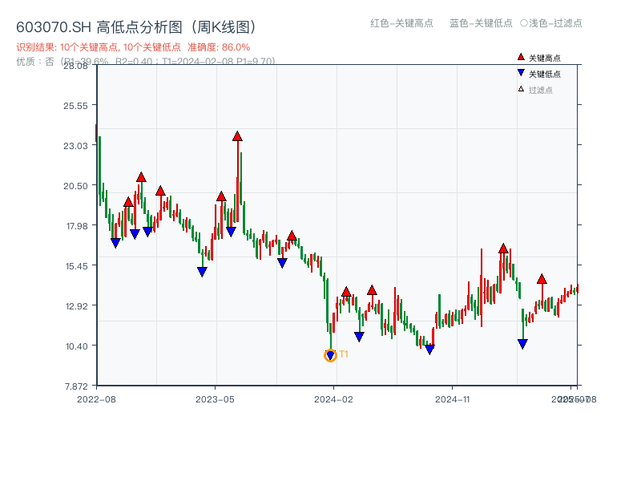Select the tallest red triangle above the 2023-05 spike
The width and height of the screenshot is (641, 481).
tap(237, 136)
